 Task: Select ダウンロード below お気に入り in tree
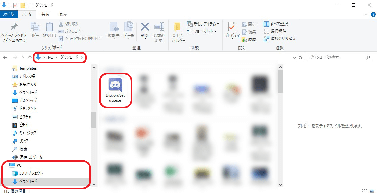(x=25, y=93)
